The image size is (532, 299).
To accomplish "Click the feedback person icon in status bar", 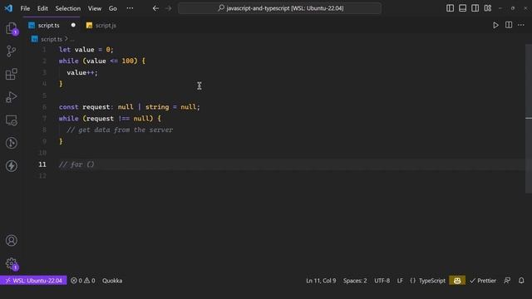I will coord(507,281).
